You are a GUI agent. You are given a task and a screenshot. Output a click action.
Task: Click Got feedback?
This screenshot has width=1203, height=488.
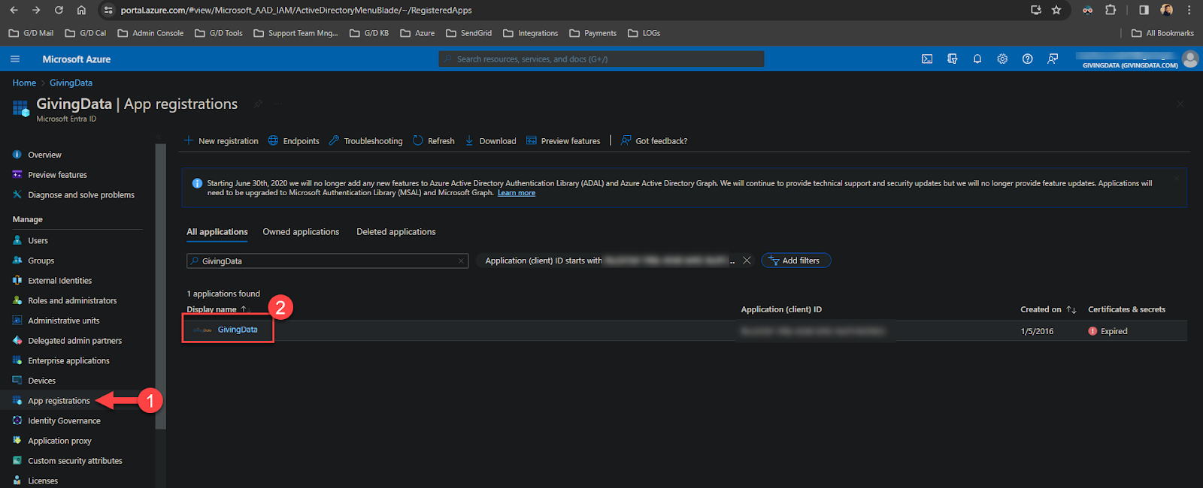[654, 141]
